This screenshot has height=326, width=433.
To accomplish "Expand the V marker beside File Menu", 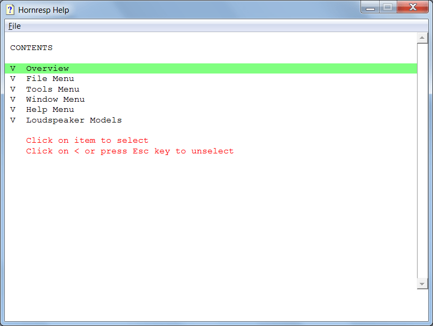I will [13, 79].
